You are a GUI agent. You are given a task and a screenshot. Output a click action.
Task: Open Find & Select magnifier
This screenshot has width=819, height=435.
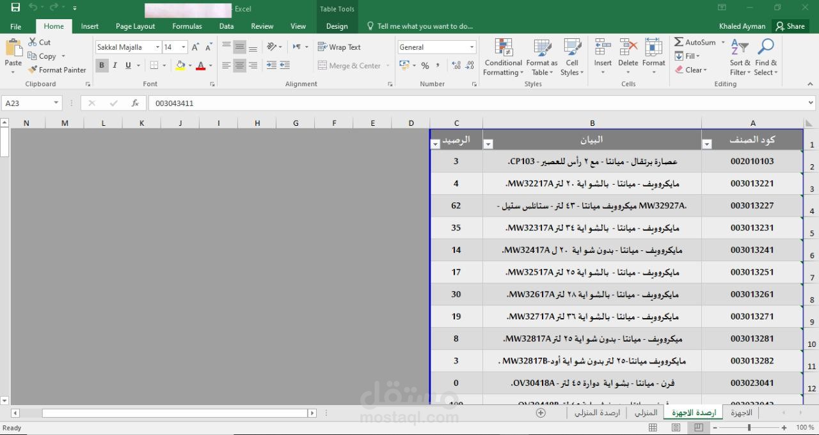(x=766, y=57)
